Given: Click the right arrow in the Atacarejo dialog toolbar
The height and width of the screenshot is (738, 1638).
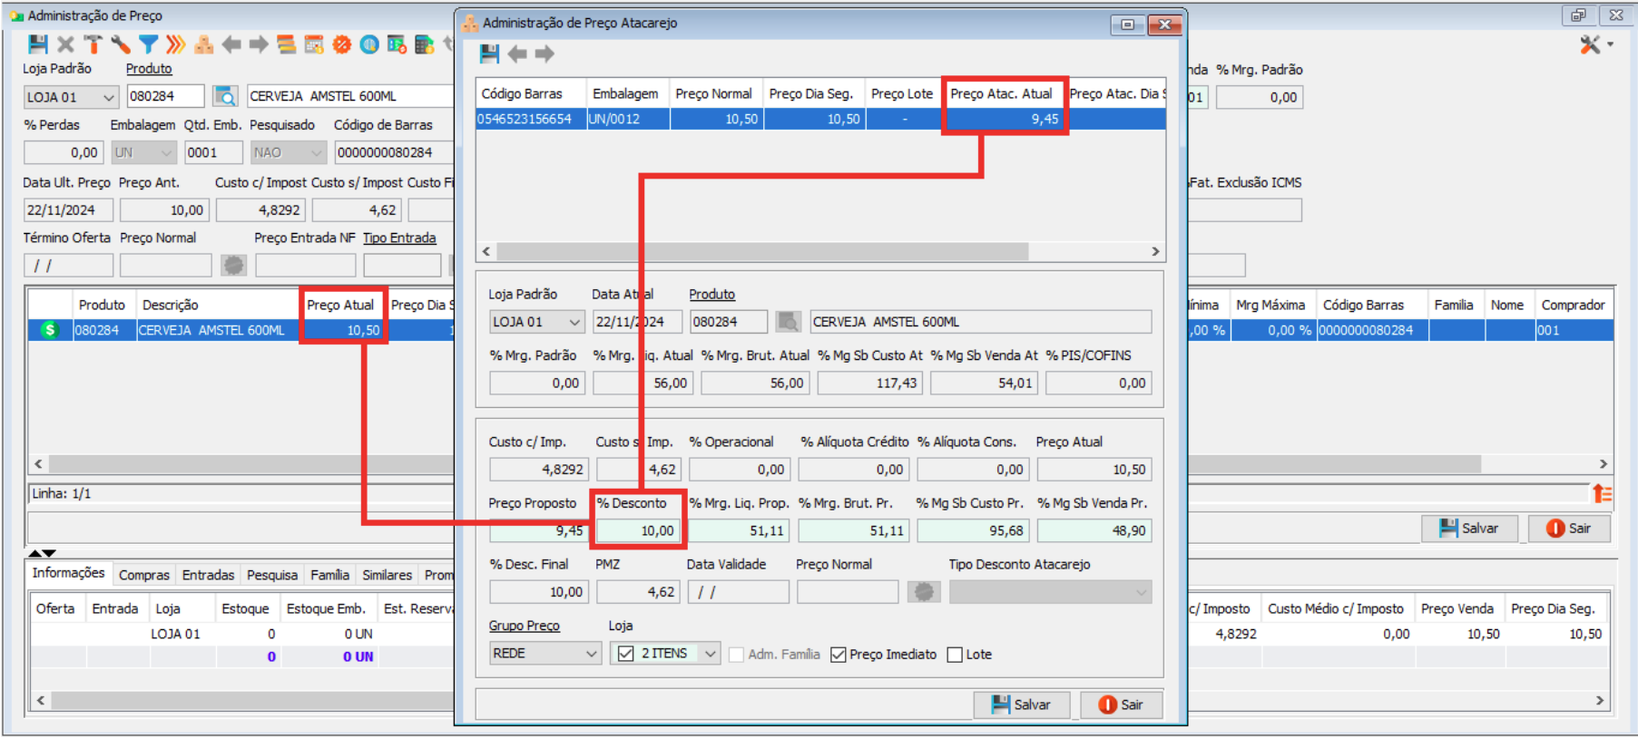Looking at the screenshot, I should point(544,54).
